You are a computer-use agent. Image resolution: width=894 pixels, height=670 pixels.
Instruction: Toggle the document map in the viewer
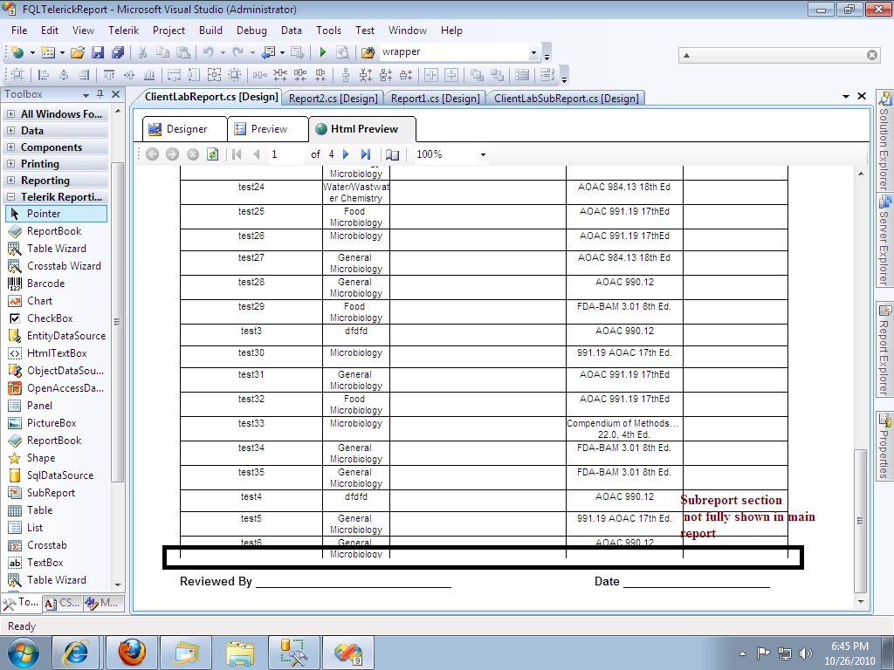coord(392,154)
